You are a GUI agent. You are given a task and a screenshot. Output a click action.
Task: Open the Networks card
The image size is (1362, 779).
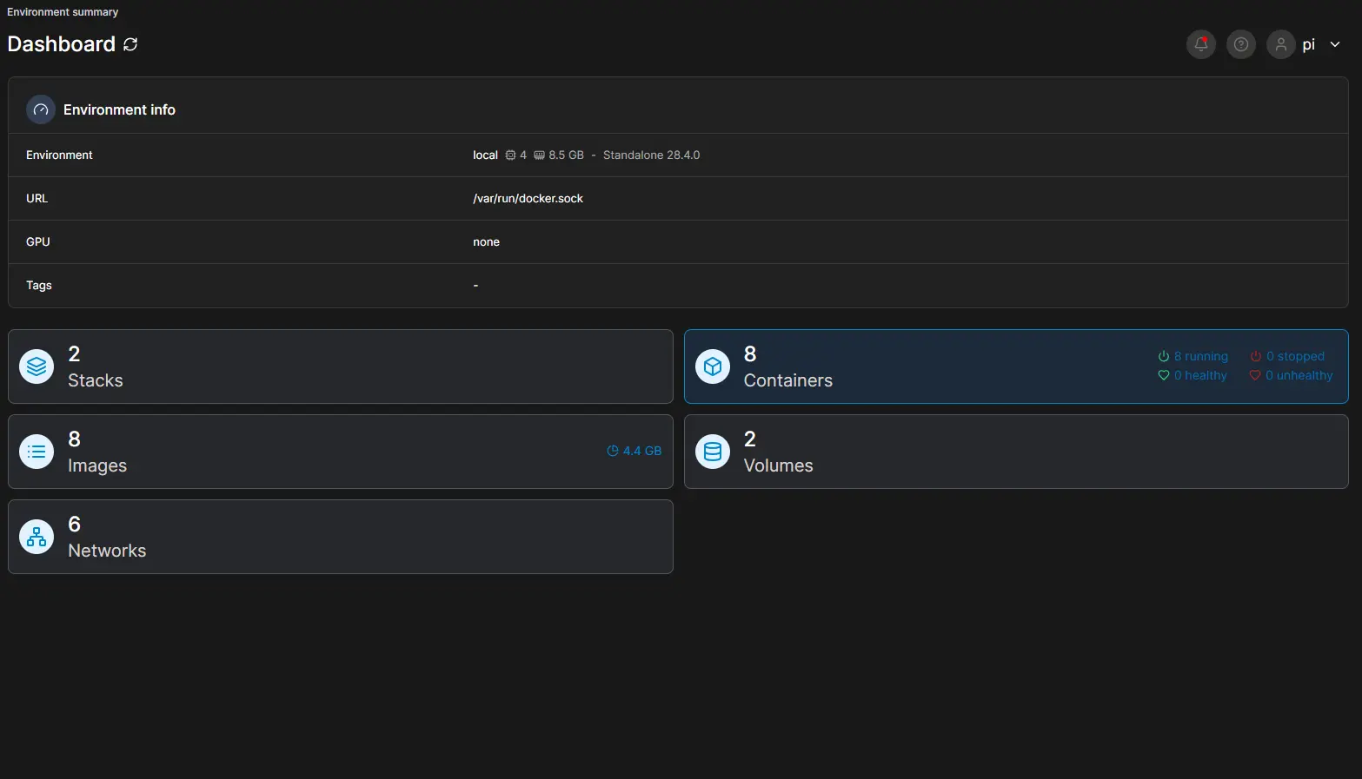339,536
